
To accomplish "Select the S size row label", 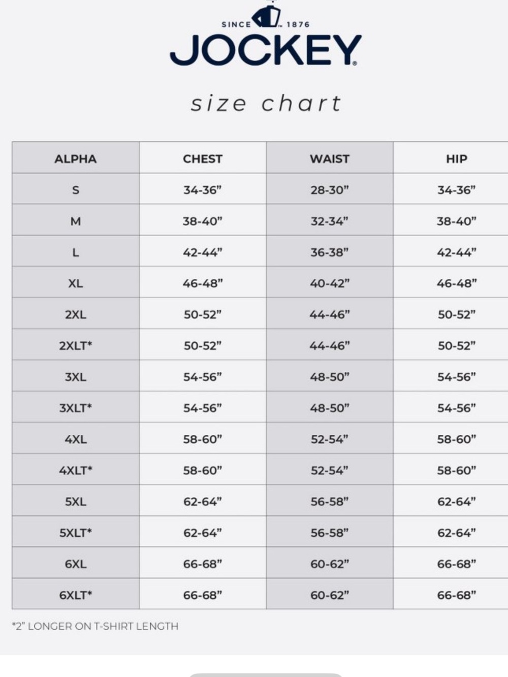I will click(x=76, y=190).
